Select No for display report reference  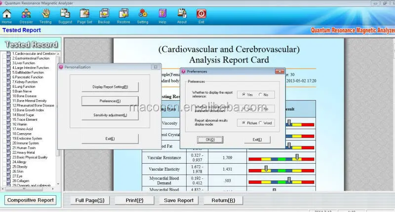tap(260, 95)
